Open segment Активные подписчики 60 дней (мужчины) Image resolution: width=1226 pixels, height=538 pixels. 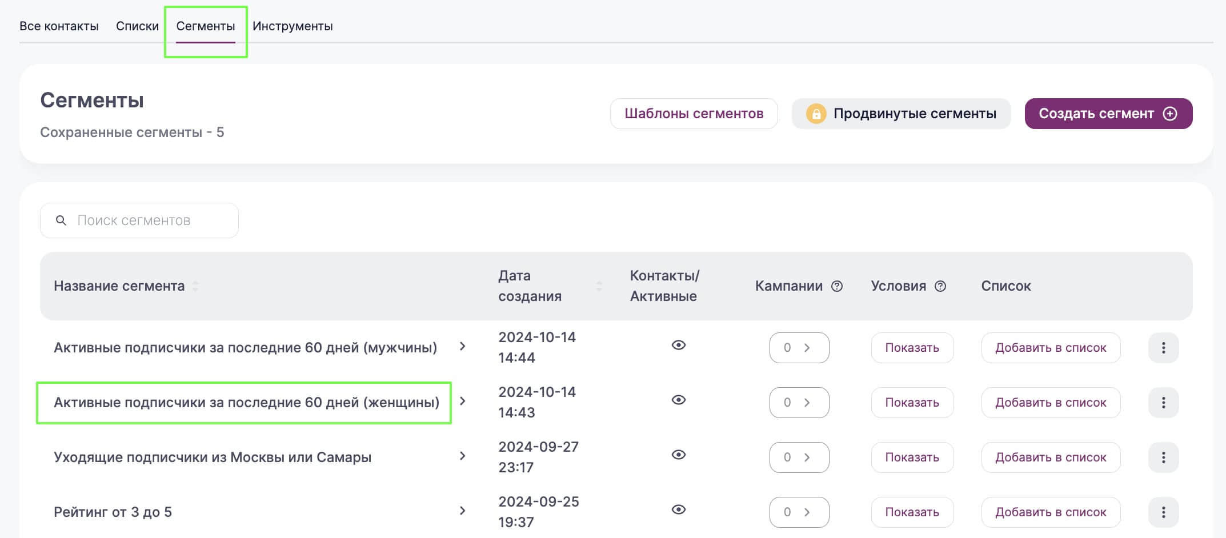coord(245,348)
